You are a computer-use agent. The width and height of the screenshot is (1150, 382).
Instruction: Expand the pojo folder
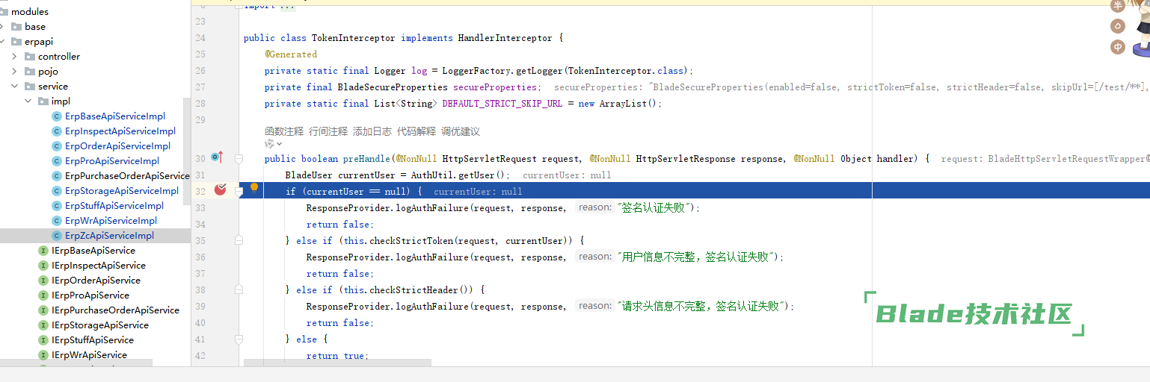click(x=14, y=72)
